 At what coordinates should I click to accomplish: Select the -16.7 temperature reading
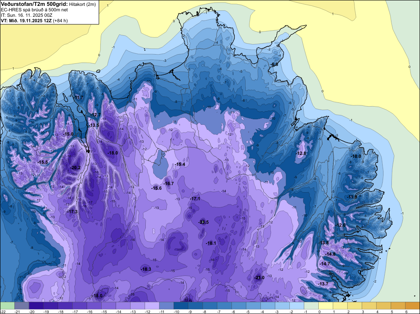[x=168, y=183]
